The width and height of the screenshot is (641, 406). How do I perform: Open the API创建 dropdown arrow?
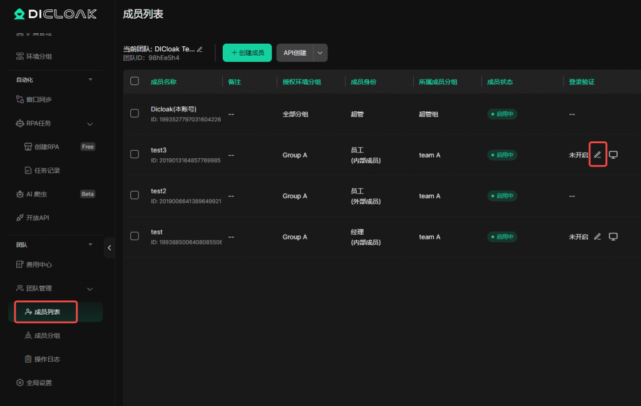pos(320,53)
